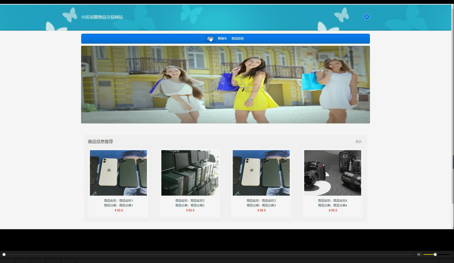This screenshot has height=263, width=454.
Task: Click the text 商品分类：商品分类4
Action: (333, 205)
